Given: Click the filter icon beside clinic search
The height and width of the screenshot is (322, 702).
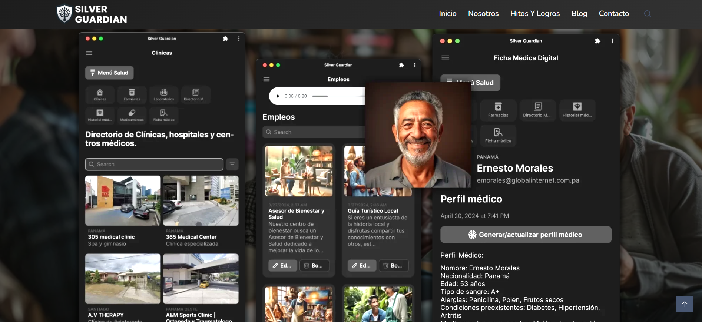Looking at the screenshot, I should pos(232,164).
